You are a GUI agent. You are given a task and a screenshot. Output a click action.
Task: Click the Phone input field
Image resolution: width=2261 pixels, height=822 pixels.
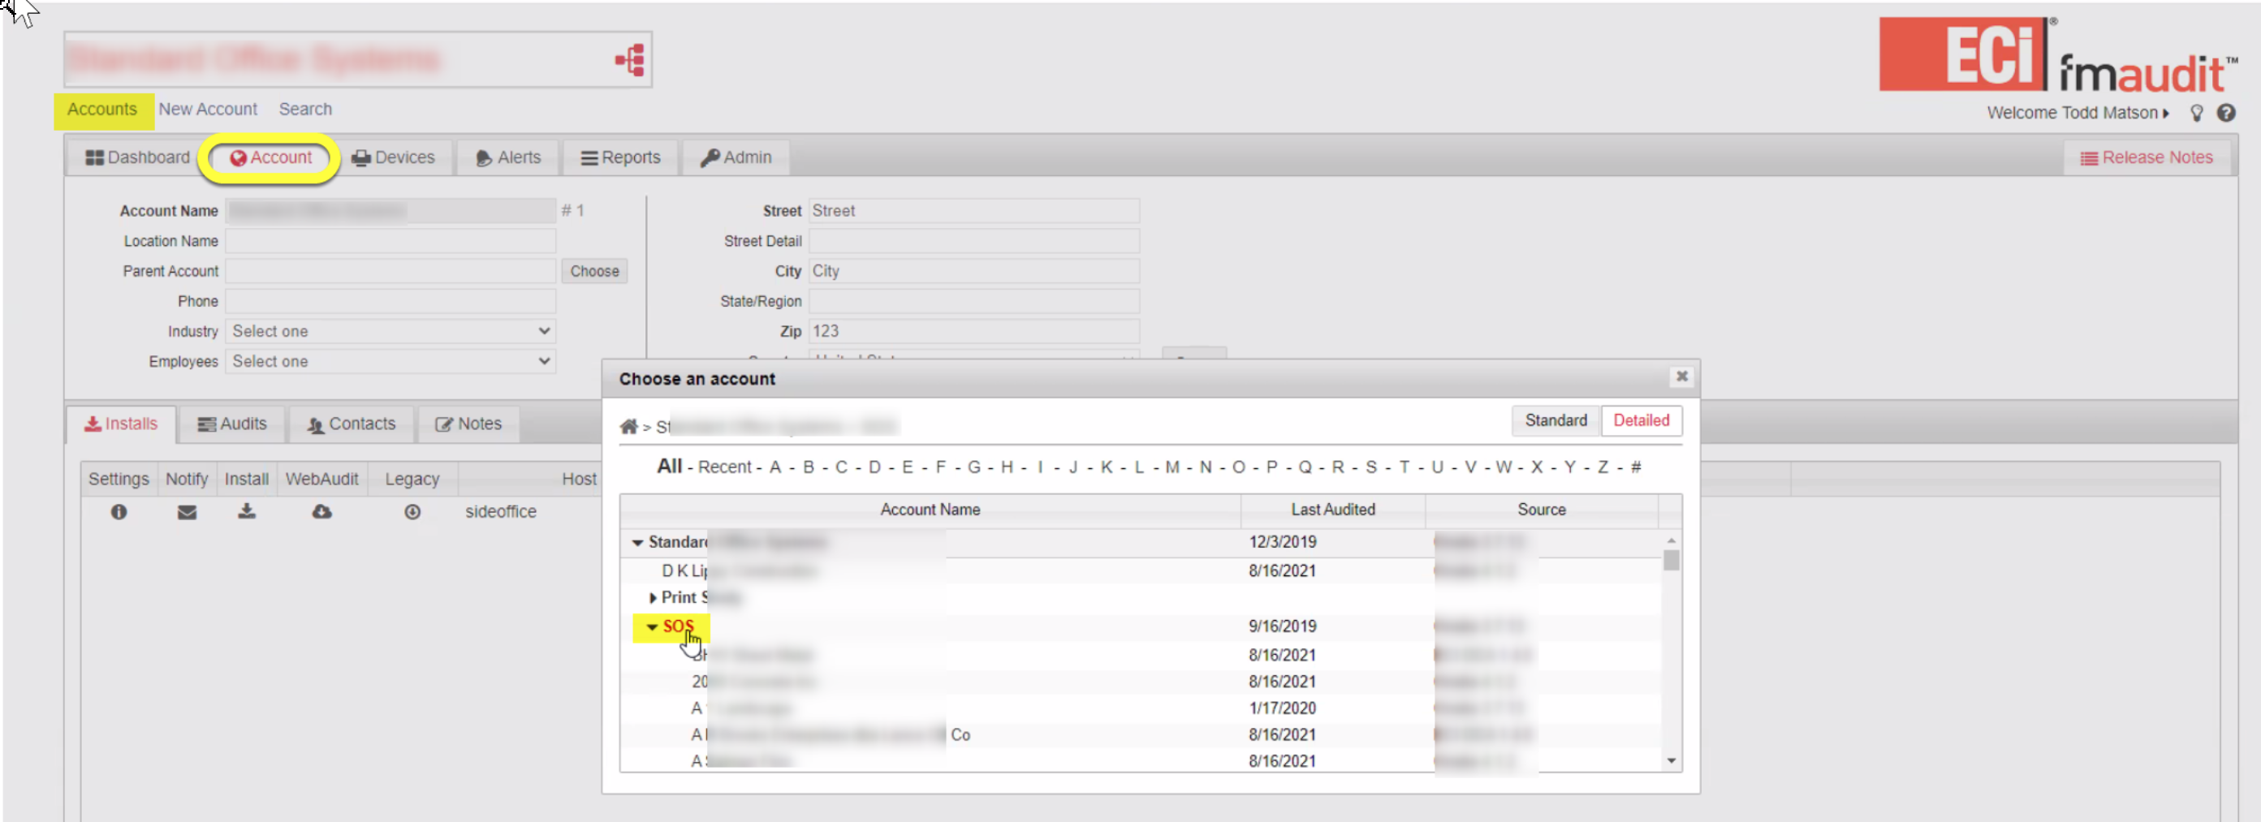390,302
